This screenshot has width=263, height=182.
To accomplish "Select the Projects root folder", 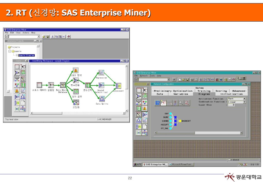I will tap(14, 47).
